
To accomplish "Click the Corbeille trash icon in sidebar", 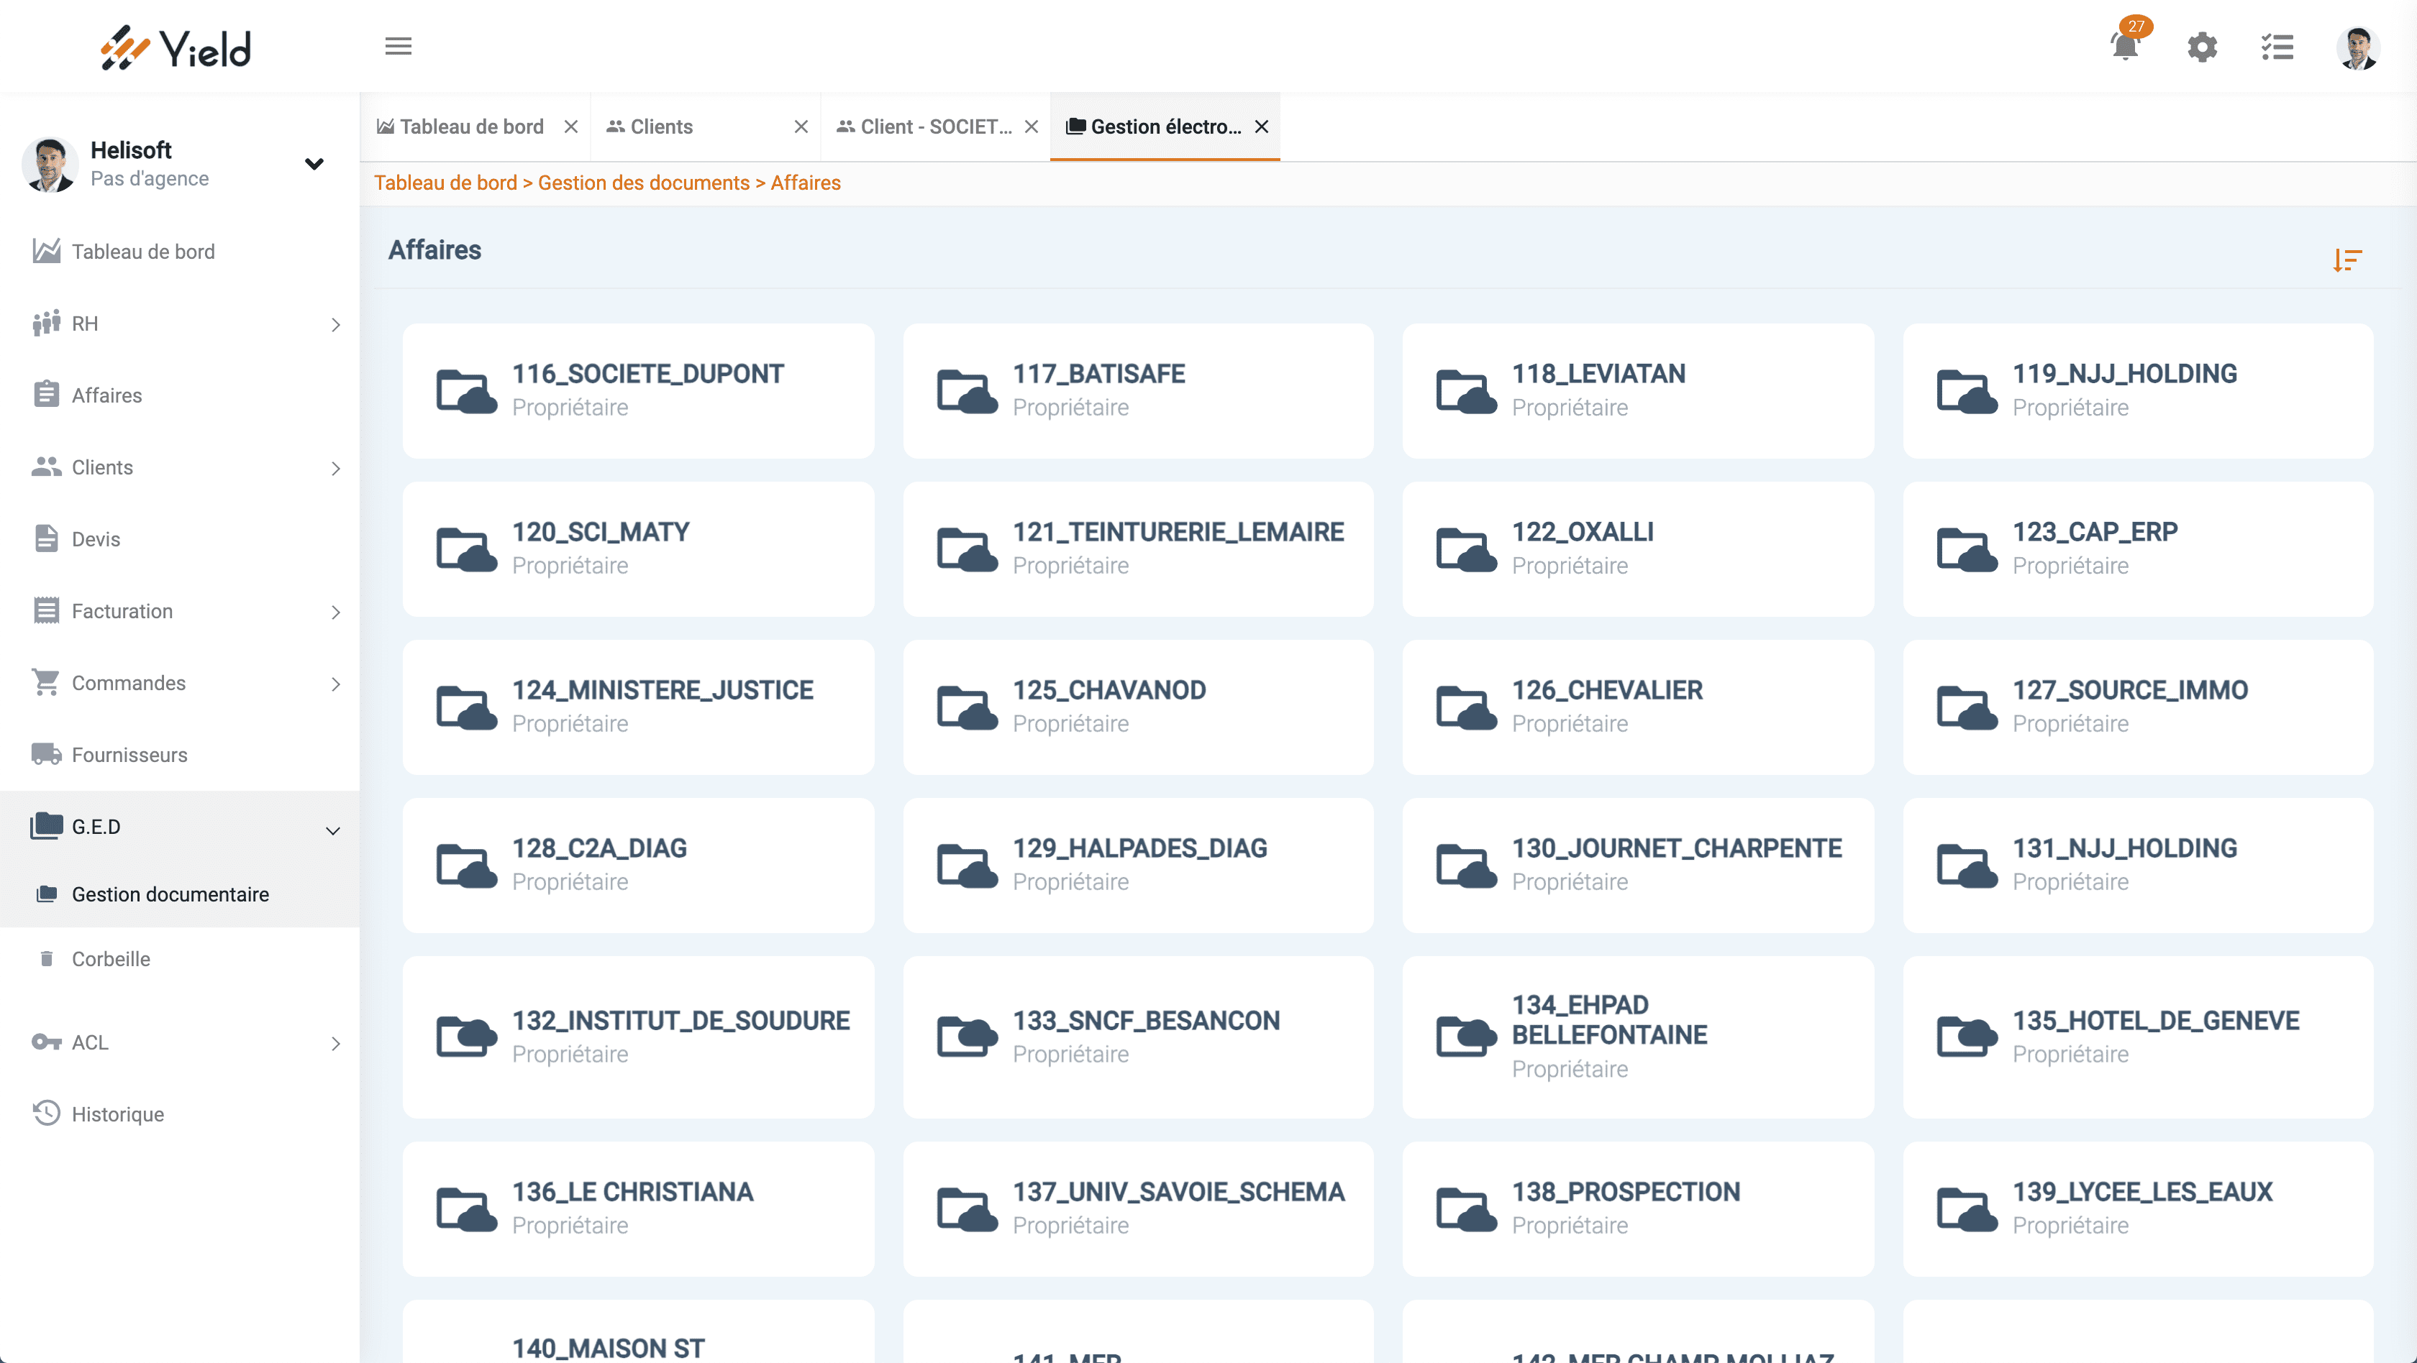I will point(46,958).
